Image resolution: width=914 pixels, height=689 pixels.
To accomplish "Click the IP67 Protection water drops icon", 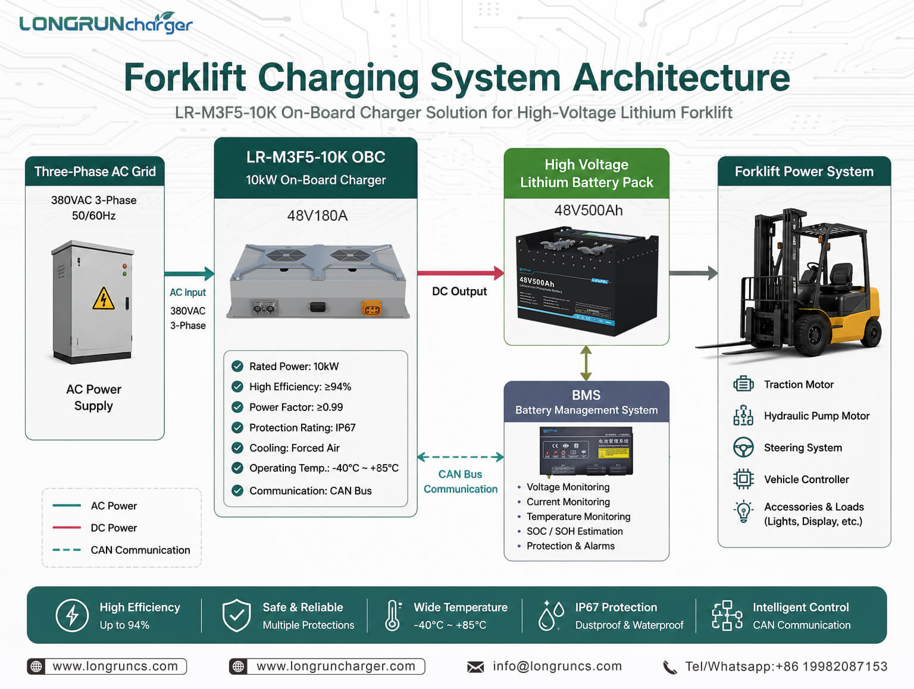I will [x=550, y=615].
